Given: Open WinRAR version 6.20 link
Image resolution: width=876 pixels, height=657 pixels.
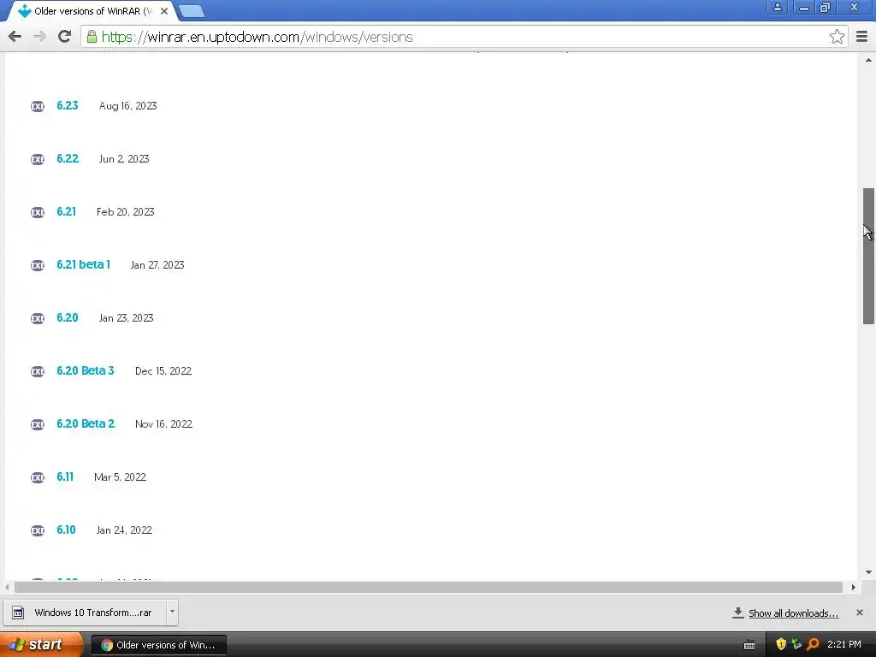Looking at the screenshot, I should tap(67, 318).
